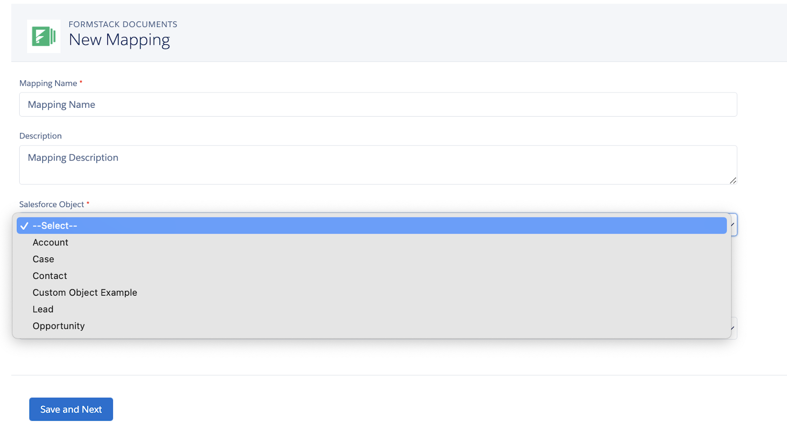Image resolution: width=787 pixels, height=431 pixels.
Task: Click the red asterisk beside Mapping Name
Action: [x=81, y=82]
